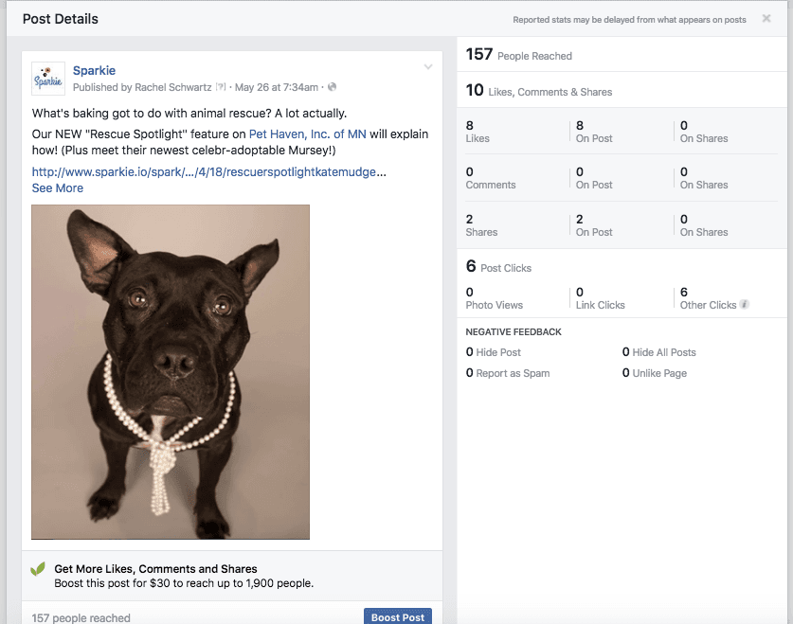Click the 8 Likes count
The width and height of the screenshot is (793, 624).
pos(477,132)
